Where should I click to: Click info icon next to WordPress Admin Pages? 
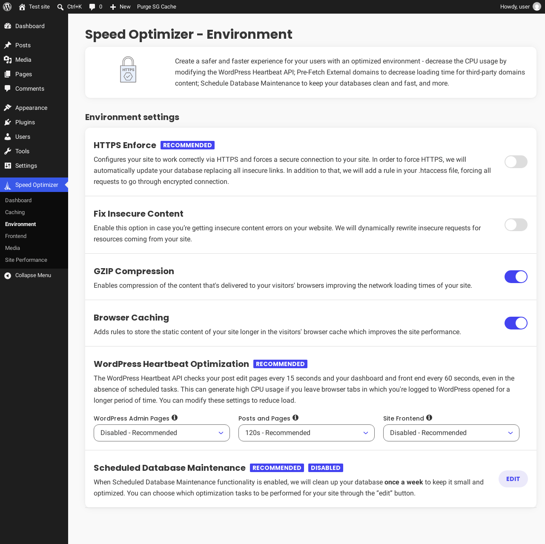[x=175, y=418]
